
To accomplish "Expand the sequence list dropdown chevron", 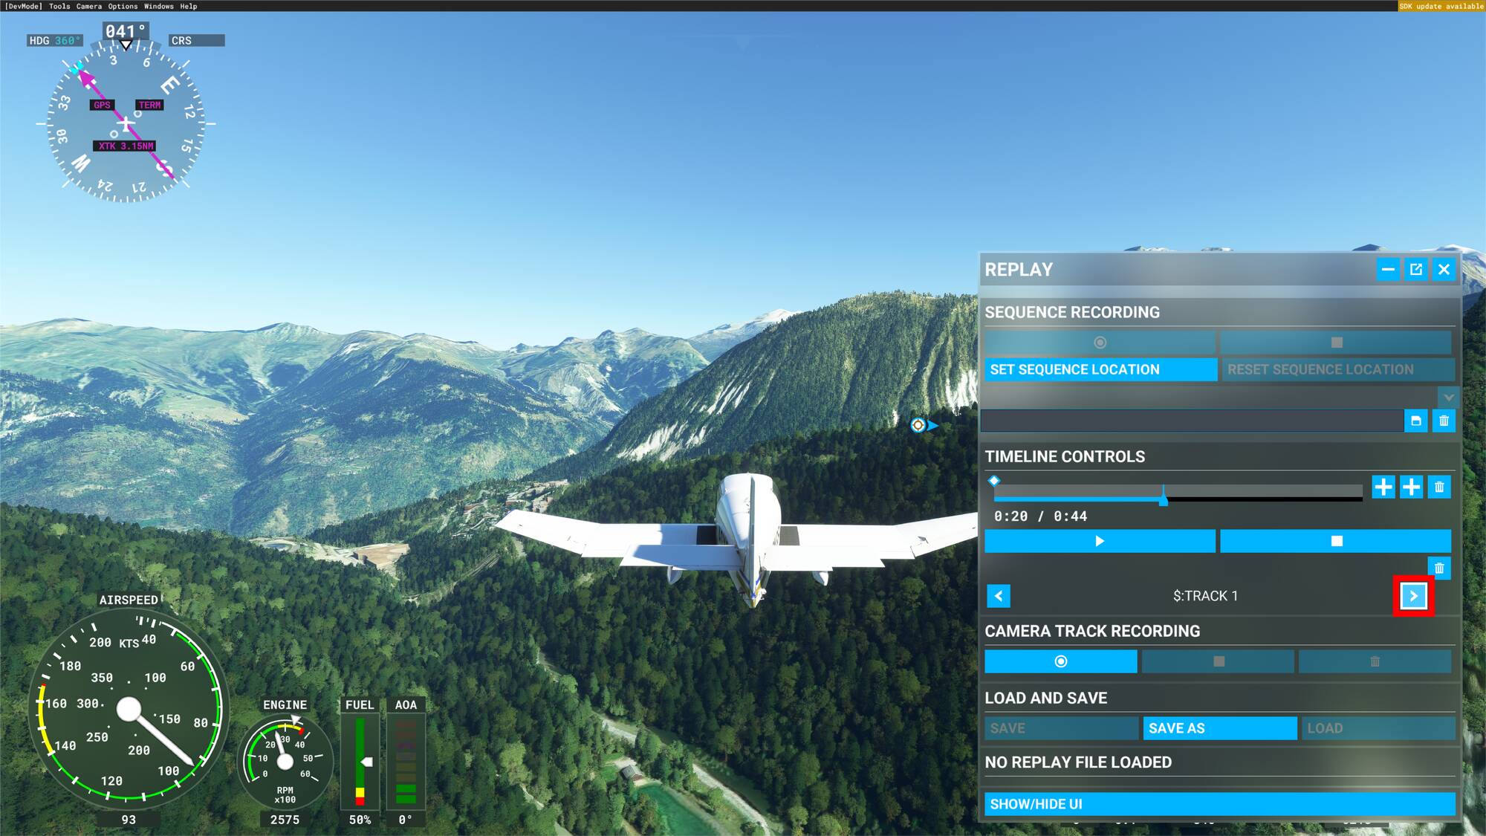I will point(1448,397).
